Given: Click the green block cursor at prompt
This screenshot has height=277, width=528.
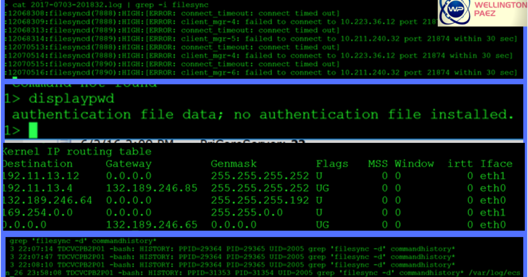Looking at the screenshot, I should [x=33, y=131].
